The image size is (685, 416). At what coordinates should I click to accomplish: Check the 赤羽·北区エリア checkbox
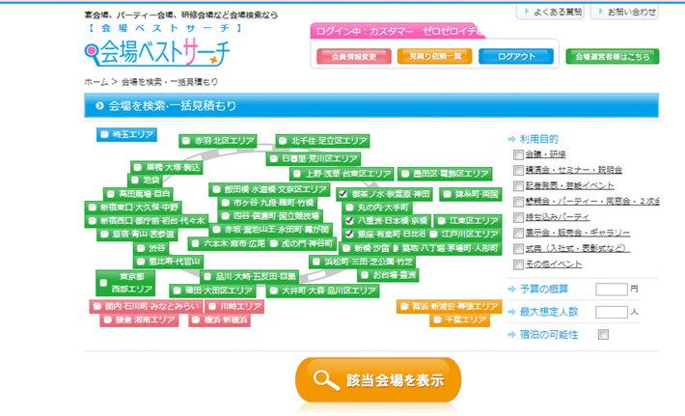(x=186, y=141)
